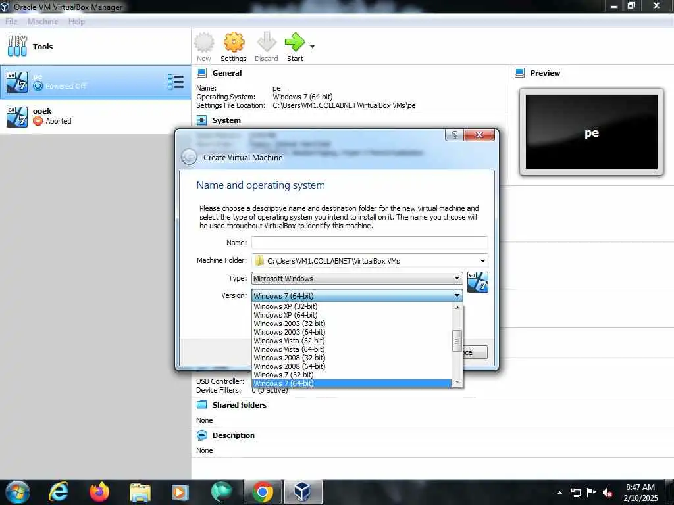Choose Windows XP (32-bit) from version list
The image size is (674, 505).
pyautogui.click(x=351, y=306)
